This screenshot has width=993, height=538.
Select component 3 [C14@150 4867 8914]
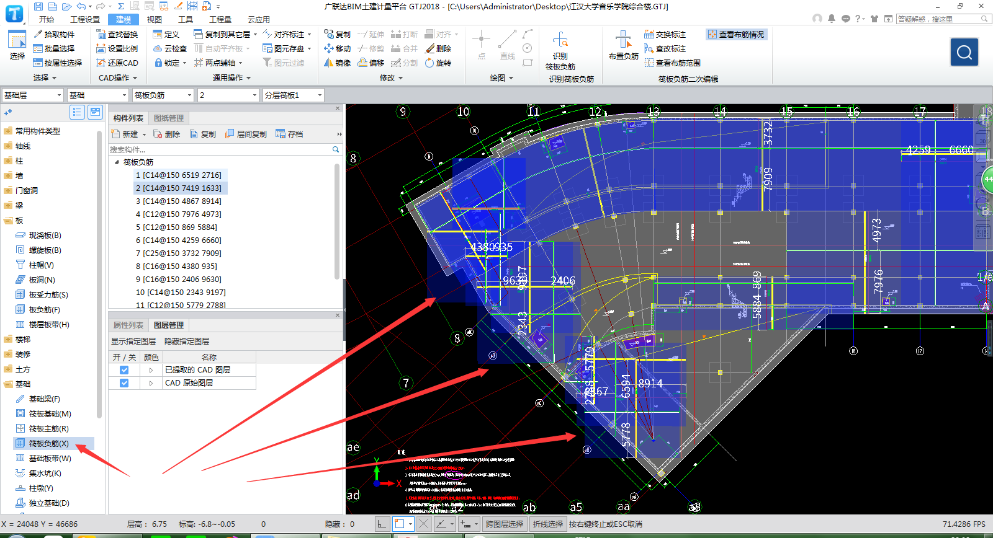tap(179, 201)
